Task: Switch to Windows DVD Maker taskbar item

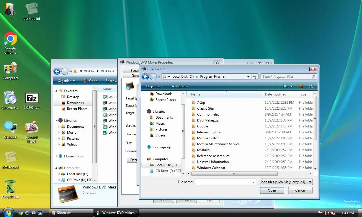Action: click(116, 213)
